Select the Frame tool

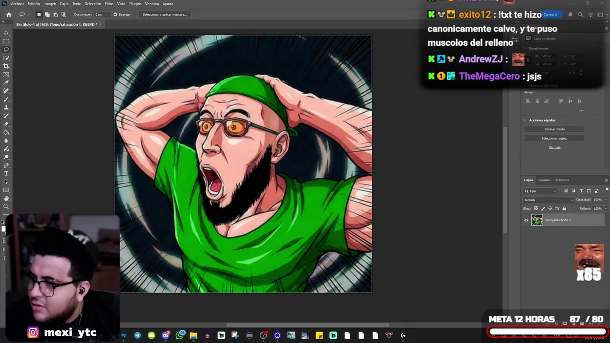pyautogui.click(x=6, y=74)
